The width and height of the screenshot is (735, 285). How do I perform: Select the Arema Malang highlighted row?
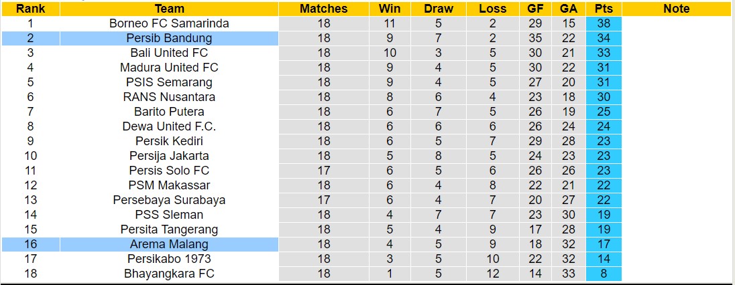click(169, 244)
